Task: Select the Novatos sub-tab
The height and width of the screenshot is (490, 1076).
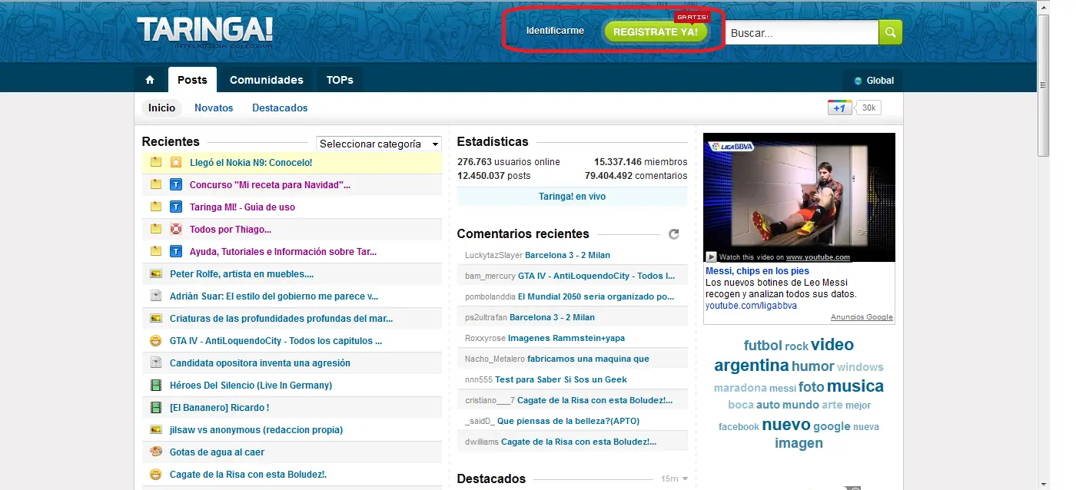Action: pyautogui.click(x=214, y=108)
